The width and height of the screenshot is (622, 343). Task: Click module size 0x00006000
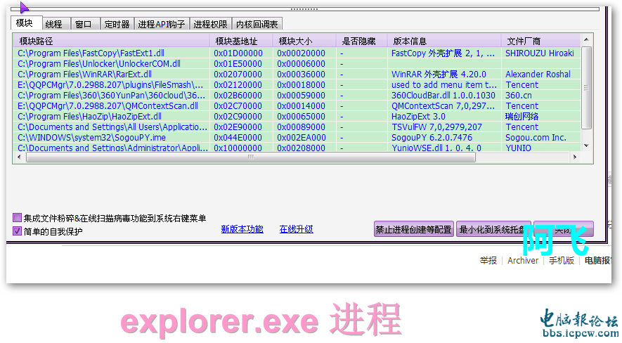301,64
